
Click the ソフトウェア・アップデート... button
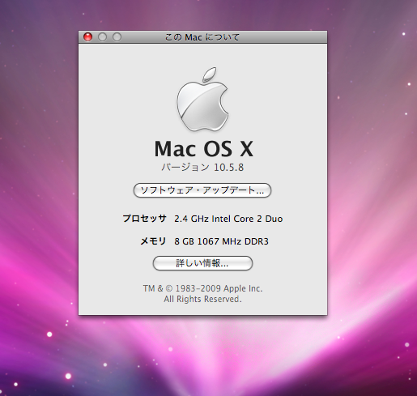coord(202,190)
